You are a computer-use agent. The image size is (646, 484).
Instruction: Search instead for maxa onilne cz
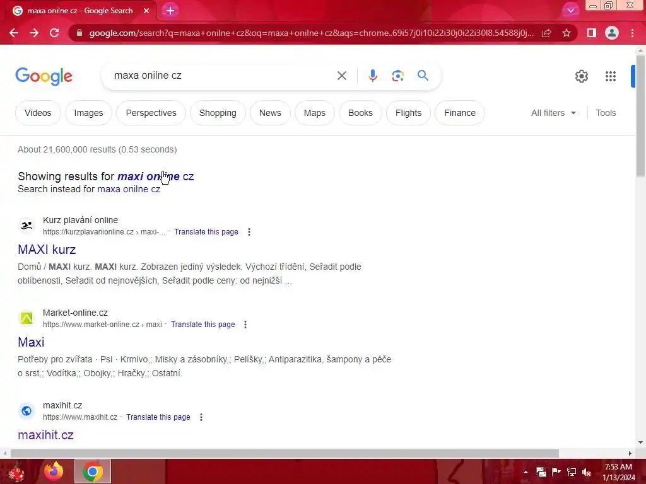pyautogui.click(x=129, y=189)
